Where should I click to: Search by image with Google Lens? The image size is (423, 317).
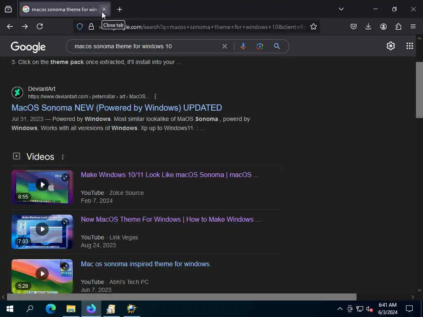point(259,46)
